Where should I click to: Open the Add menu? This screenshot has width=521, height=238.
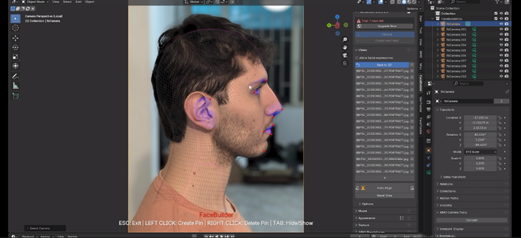point(78,2)
